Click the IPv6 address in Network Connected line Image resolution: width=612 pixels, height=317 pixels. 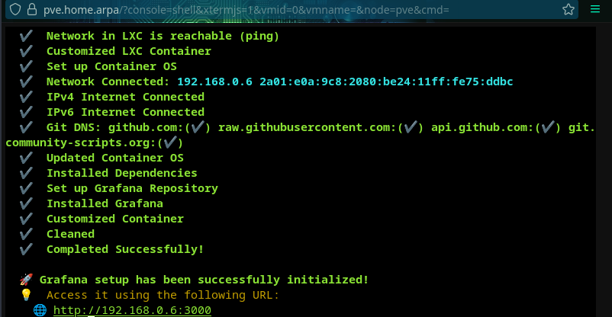tap(386, 82)
